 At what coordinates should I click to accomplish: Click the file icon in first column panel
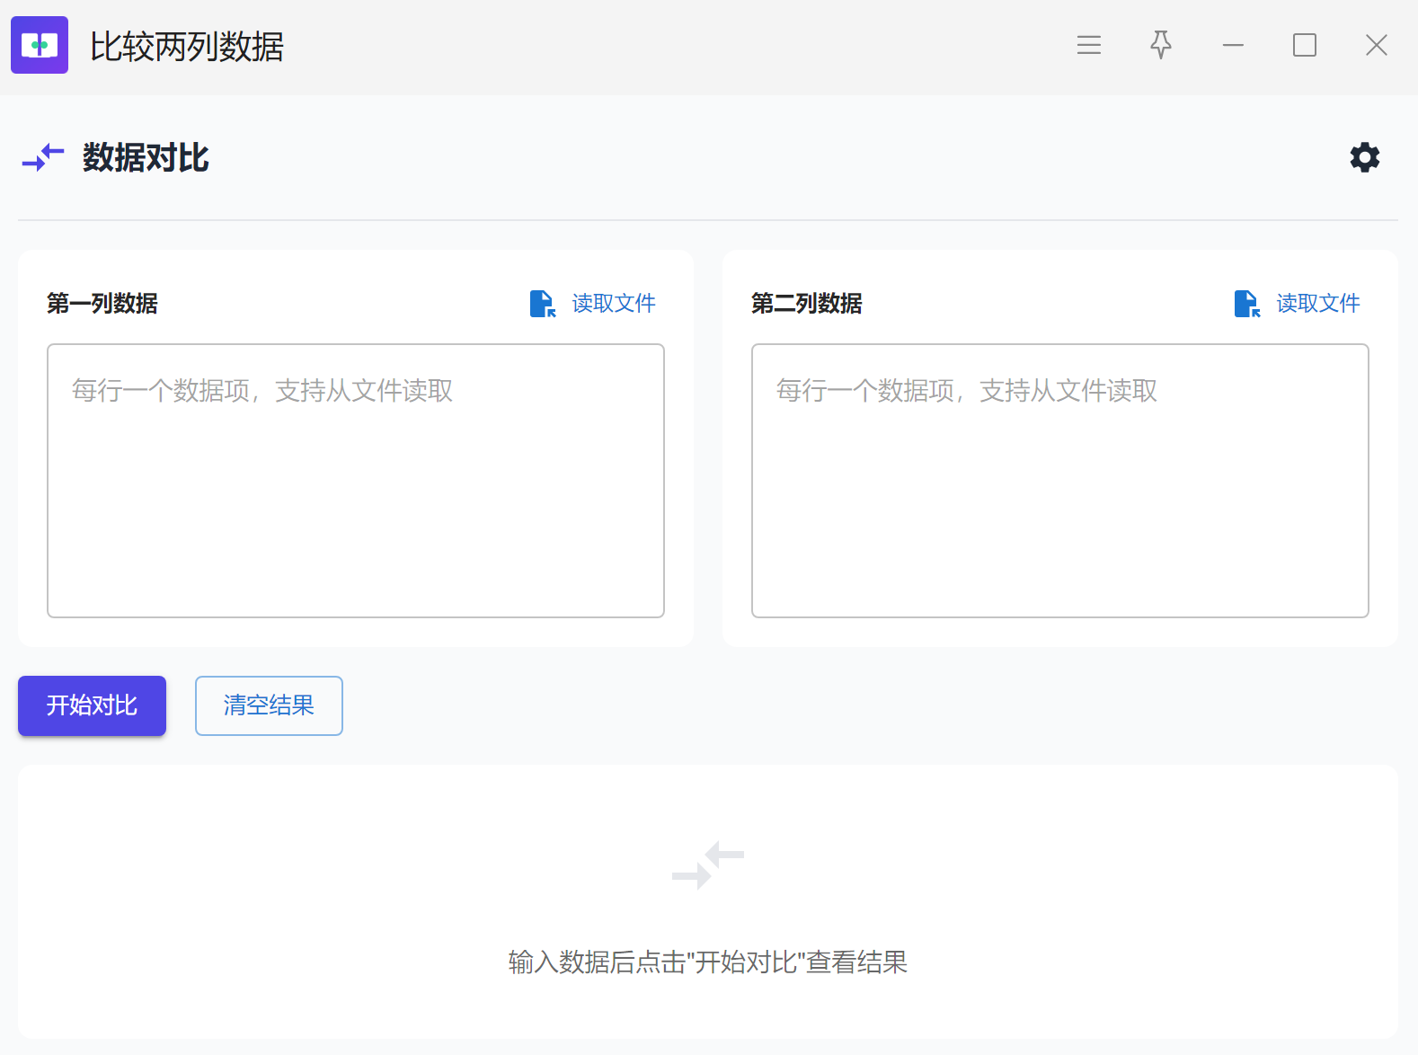542,304
